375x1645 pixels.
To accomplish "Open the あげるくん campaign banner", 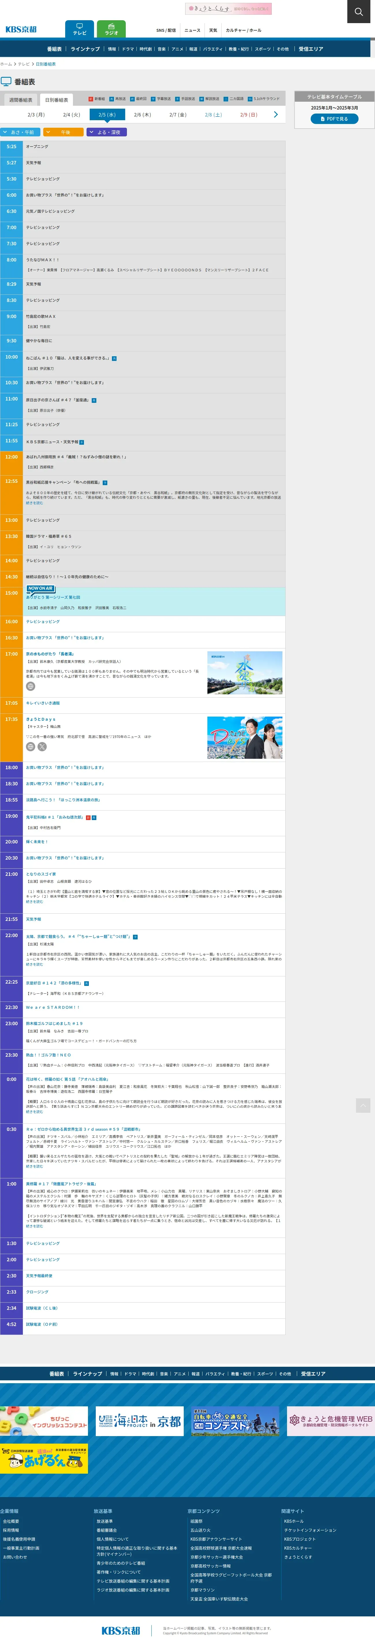I will (44, 1459).
